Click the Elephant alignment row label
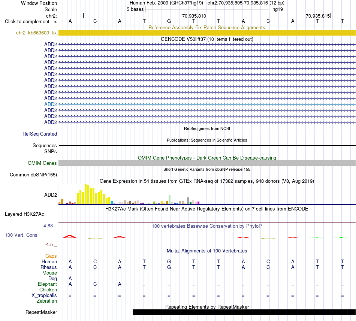 [47, 284]
